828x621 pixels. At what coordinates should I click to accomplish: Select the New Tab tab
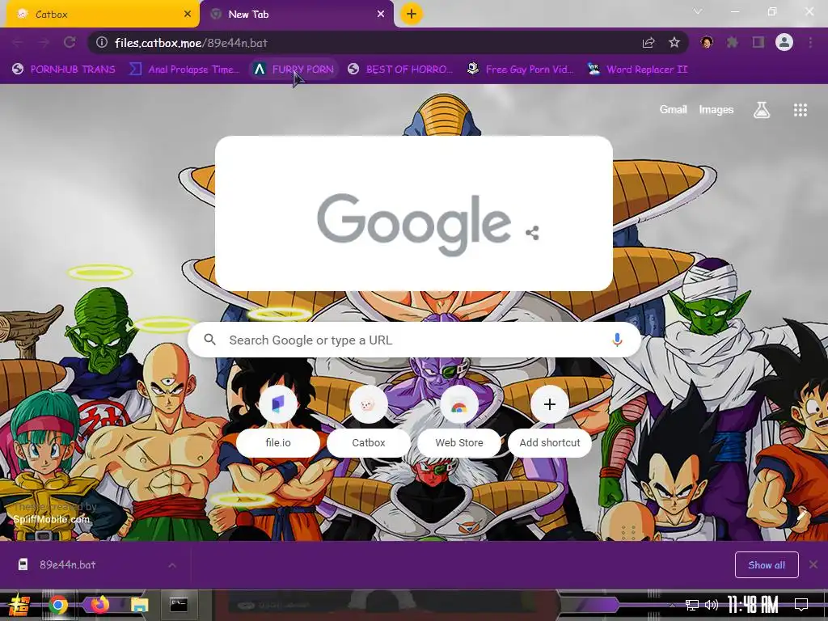[x=296, y=15]
